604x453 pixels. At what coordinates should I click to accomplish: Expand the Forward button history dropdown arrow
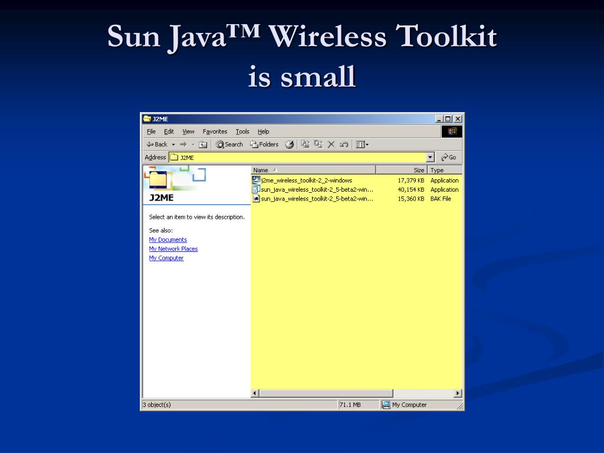(x=193, y=145)
